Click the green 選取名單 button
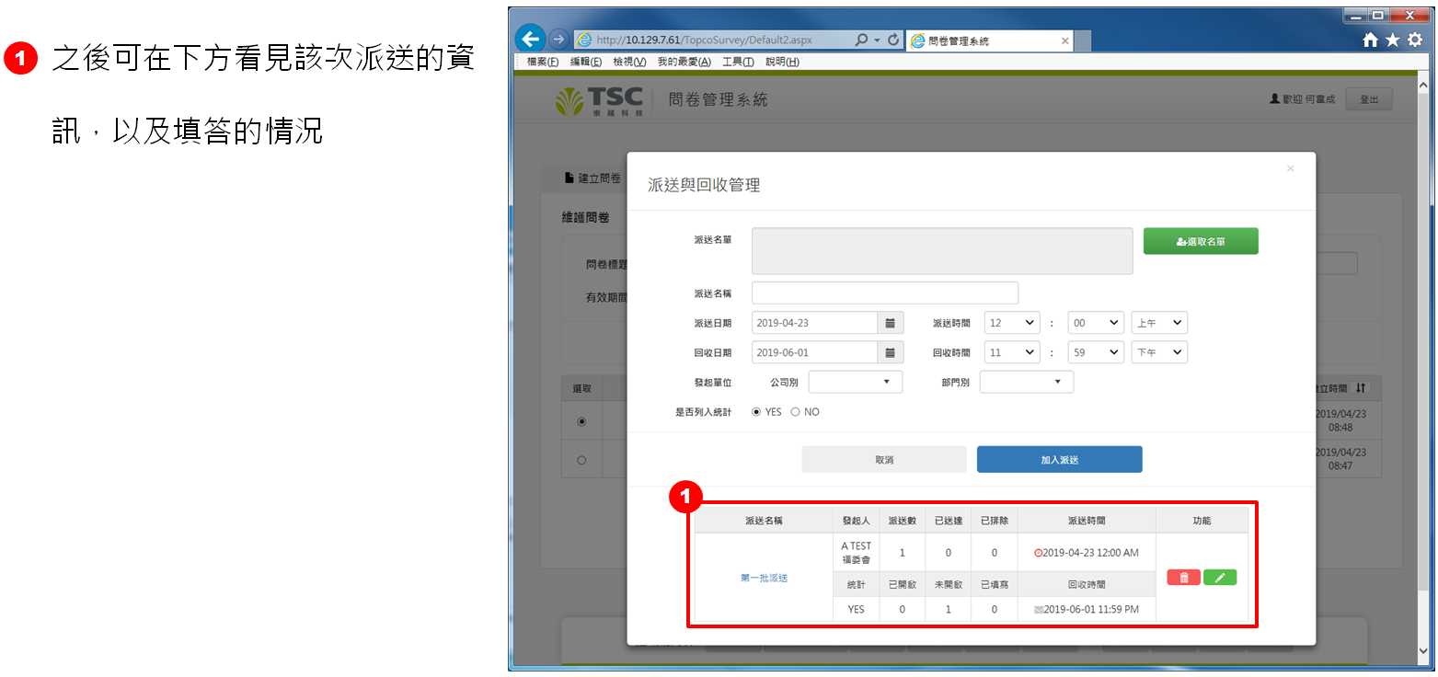Viewport: 1438px width, 677px height. [x=1201, y=241]
